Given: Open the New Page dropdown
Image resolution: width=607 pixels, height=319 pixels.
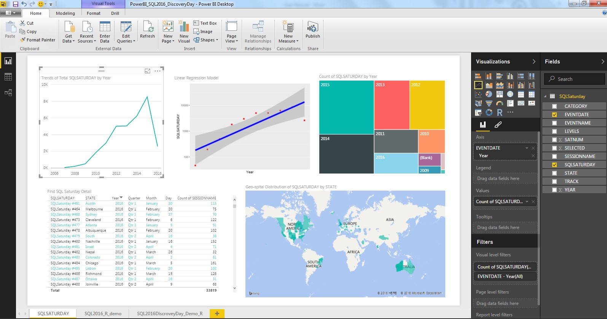Looking at the screenshot, I should point(168,41).
